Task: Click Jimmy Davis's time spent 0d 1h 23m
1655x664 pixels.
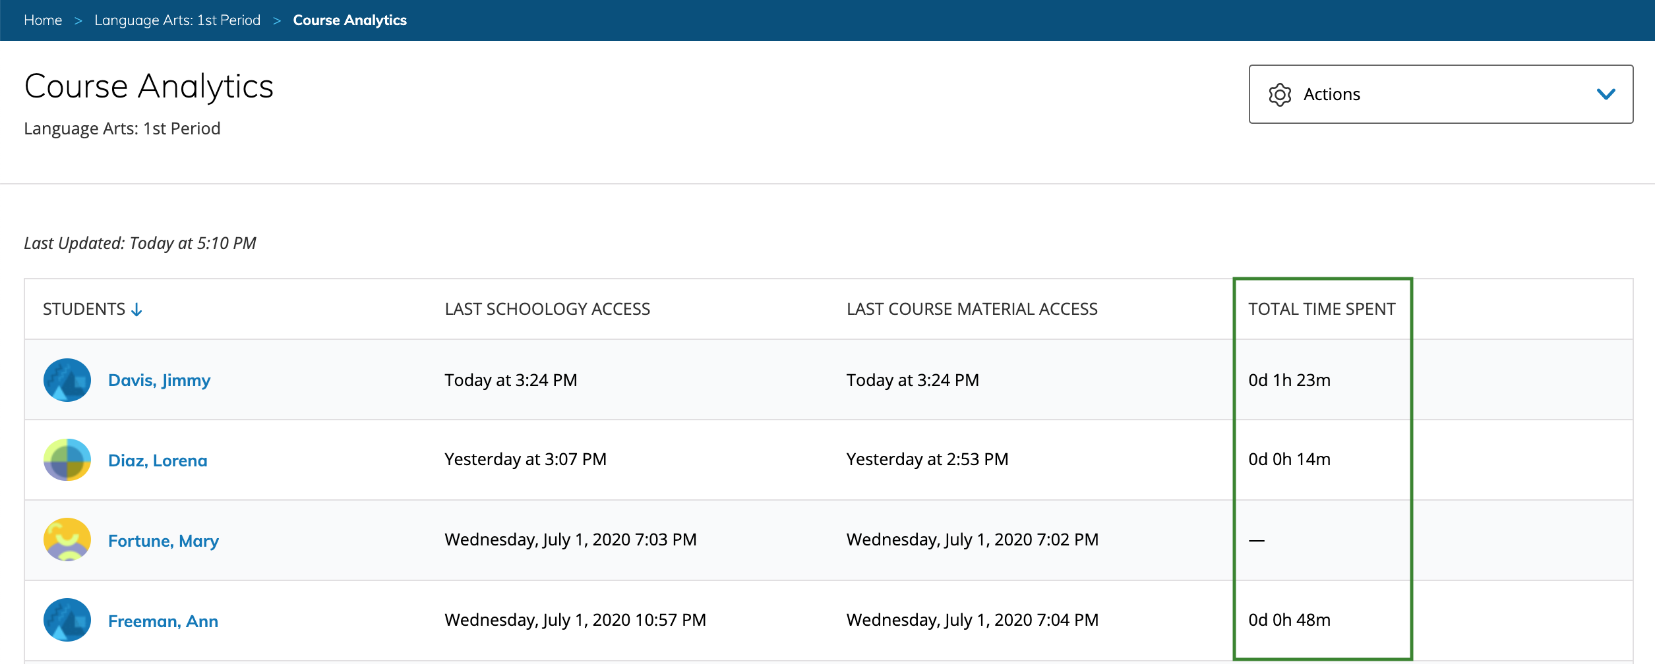Action: pyautogui.click(x=1289, y=380)
